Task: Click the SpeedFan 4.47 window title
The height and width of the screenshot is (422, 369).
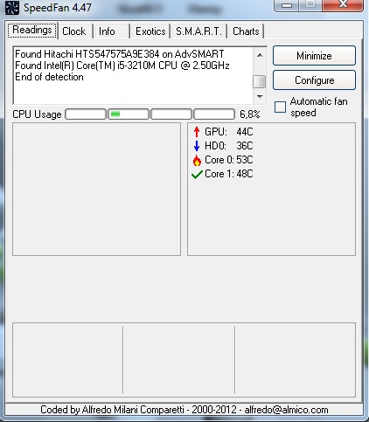Action: coord(58,7)
